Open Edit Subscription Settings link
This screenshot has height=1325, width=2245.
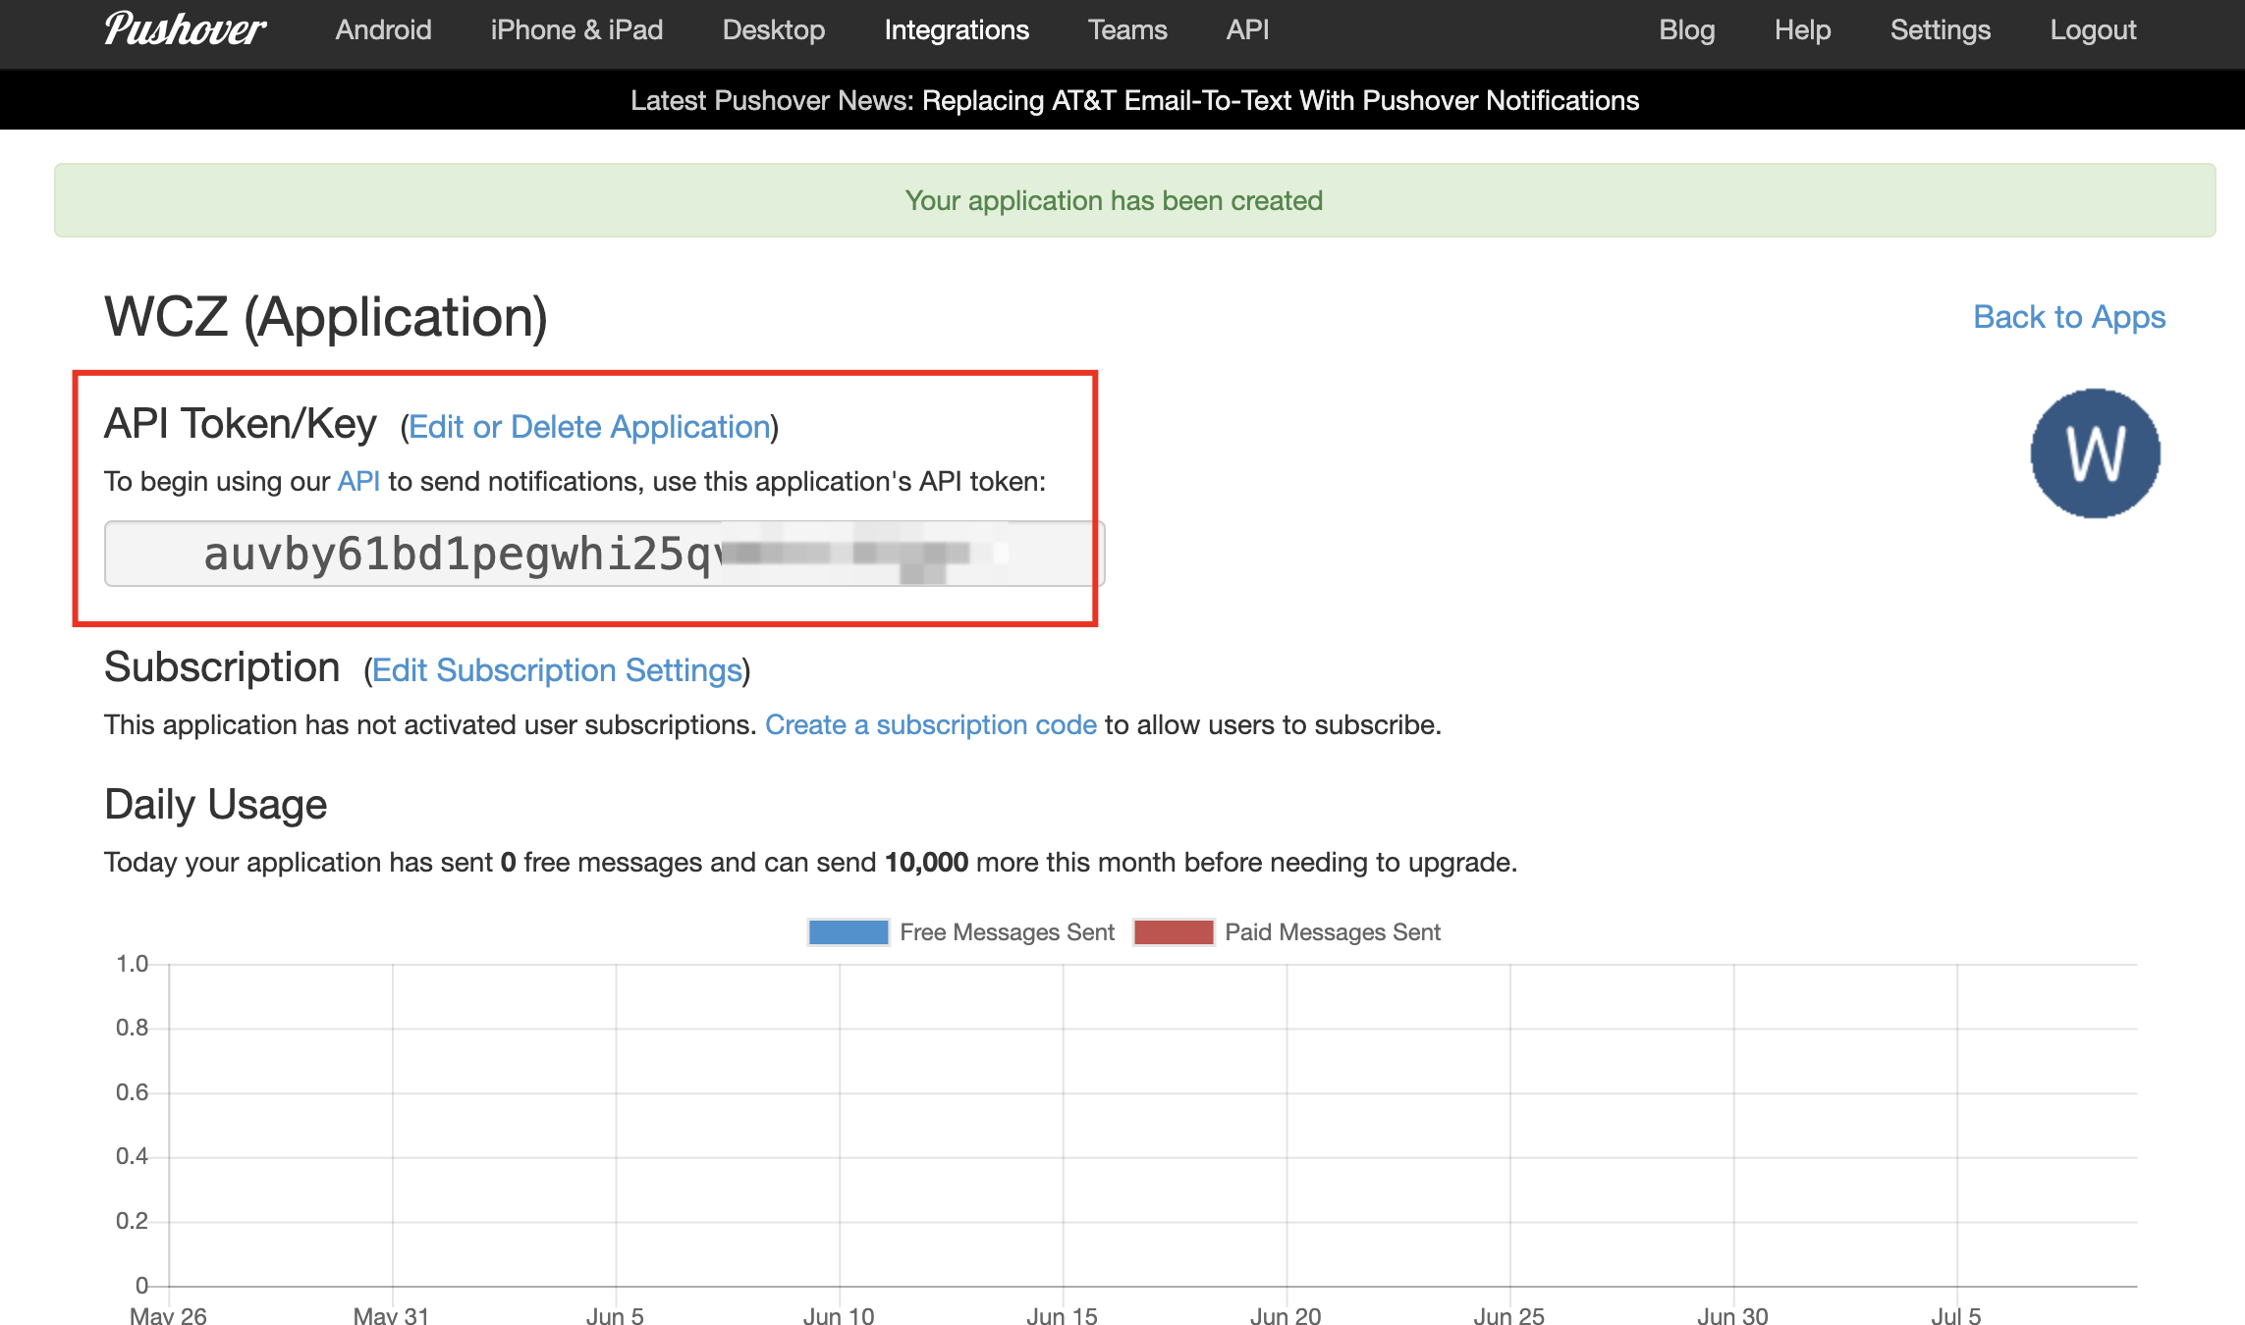pos(557,670)
